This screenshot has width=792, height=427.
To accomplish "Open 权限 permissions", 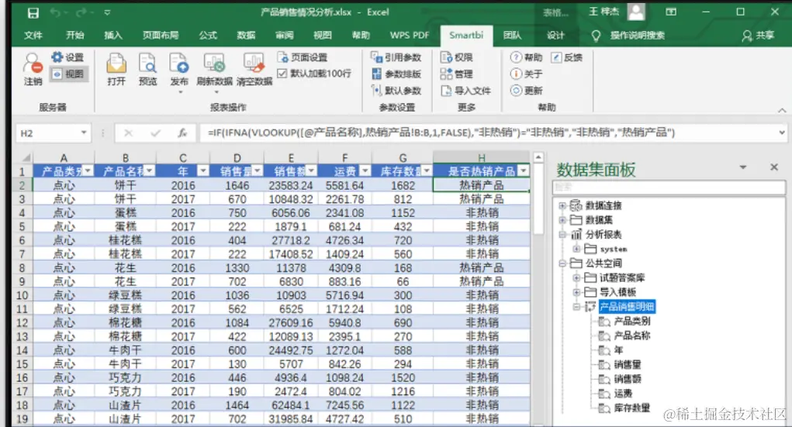I will 457,57.
